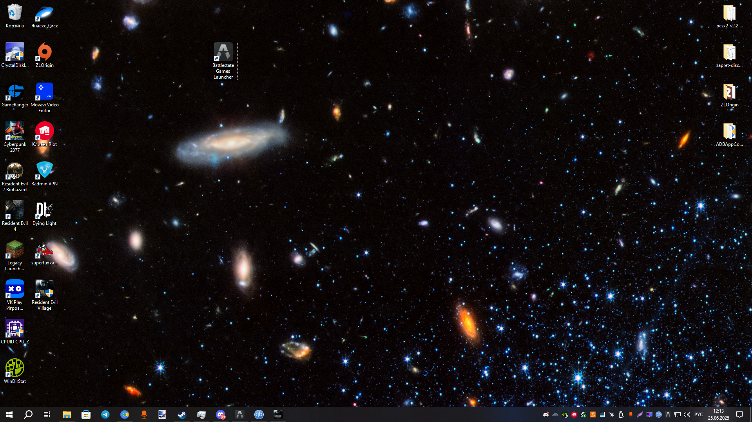The width and height of the screenshot is (752, 422).
Task: Select the Resident Evil 7 Biohazard shortcut
Action: pos(15,177)
